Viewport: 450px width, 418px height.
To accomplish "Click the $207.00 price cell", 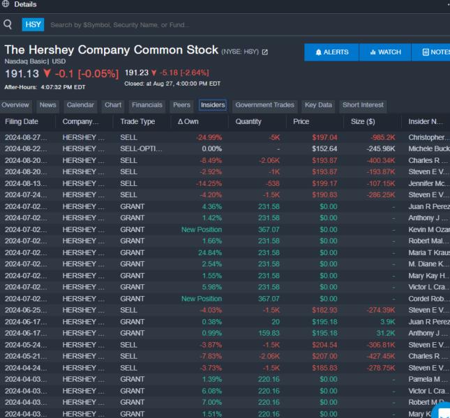I will pyautogui.click(x=324, y=357).
